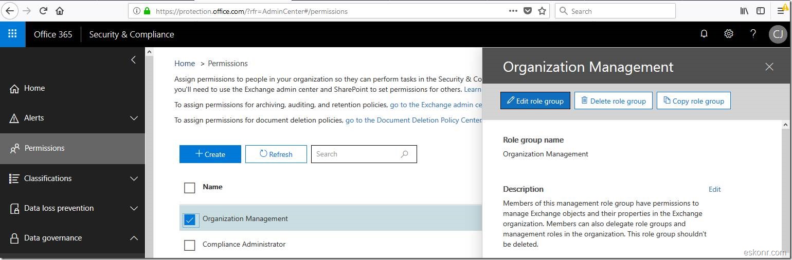Click the browser search bar field
Screen dimensions: 792x260
coord(615,11)
